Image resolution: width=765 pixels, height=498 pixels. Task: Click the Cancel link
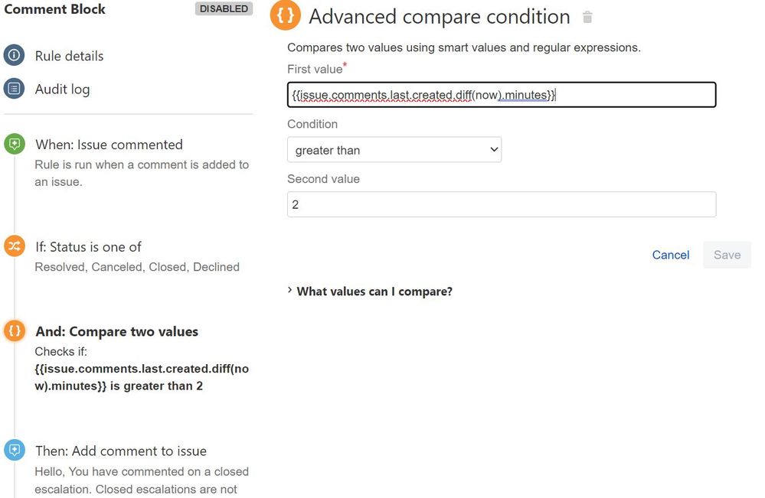tap(670, 255)
